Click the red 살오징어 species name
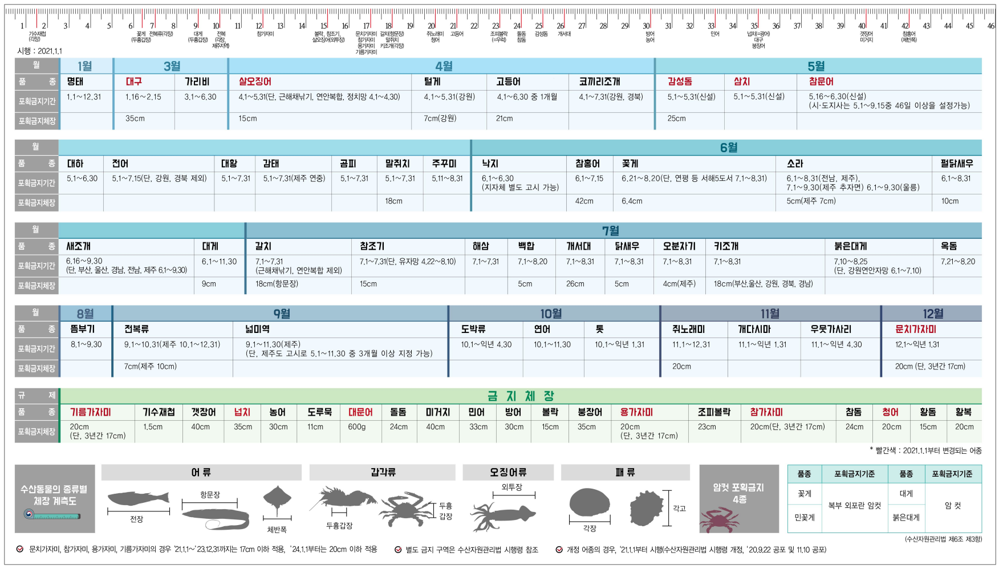 click(x=255, y=82)
